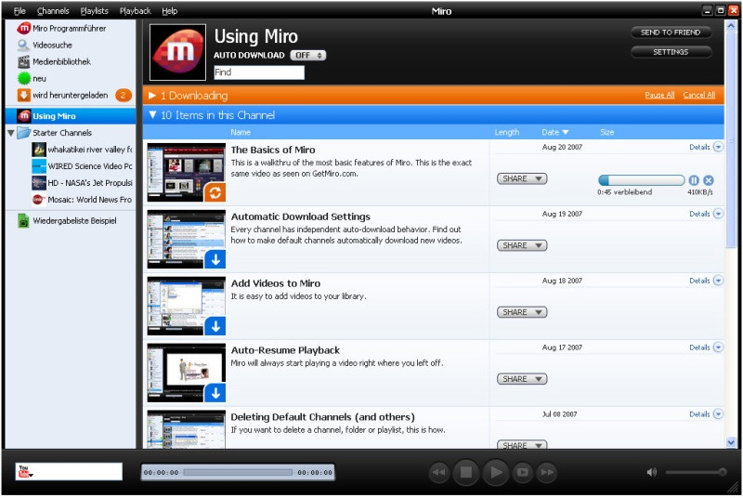Screen dimensions: 743x498
Task: Sort by Length column header
Action: click(506, 132)
